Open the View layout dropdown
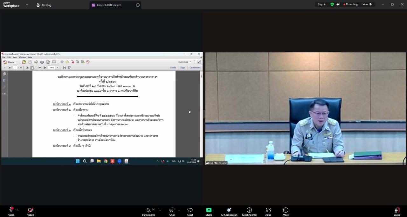Screen dimensions: 407x217 click(x=367, y=4)
